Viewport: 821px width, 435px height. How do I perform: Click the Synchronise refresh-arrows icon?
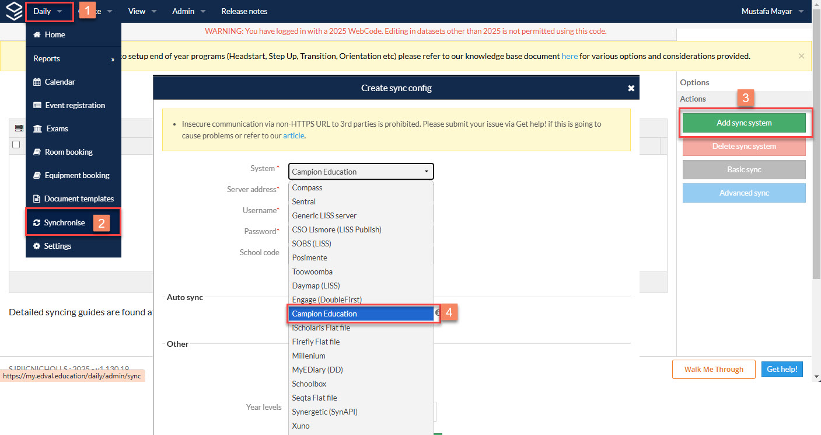pos(37,223)
